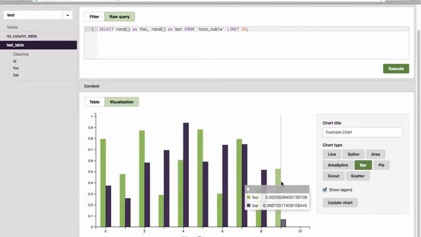421x237 pixels.
Task: Click the Update chart button
Action: click(340, 203)
